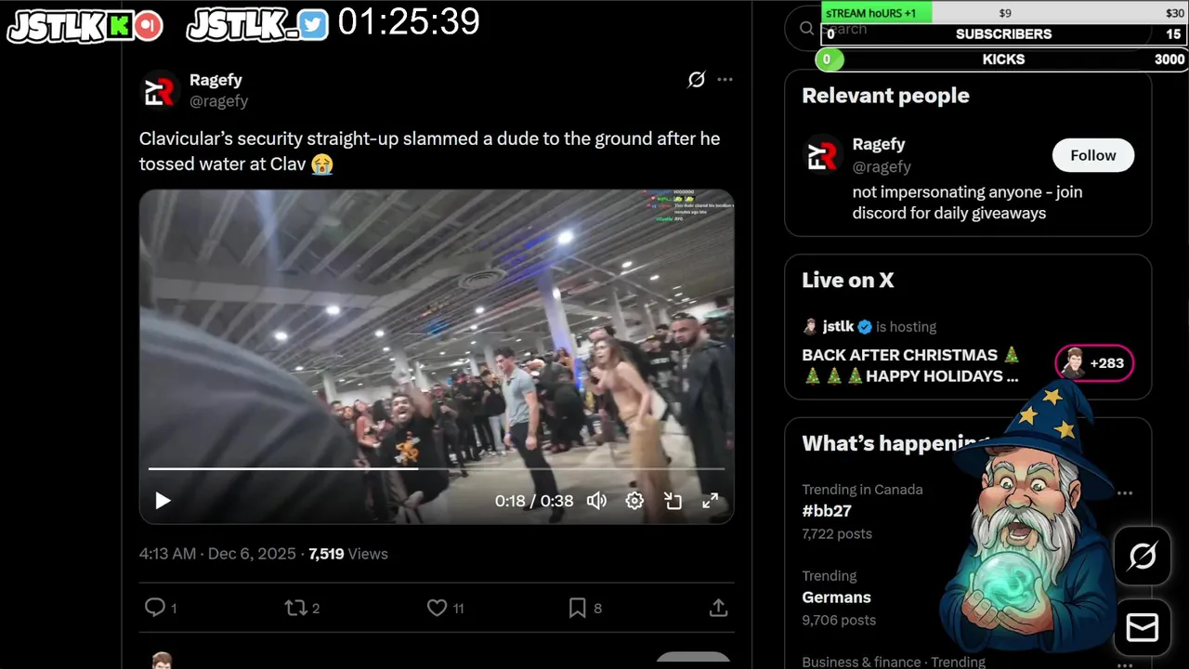Open Ragefy profile name in post header
Image resolution: width=1189 pixels, height=669 pixels.
click(216, 80)
